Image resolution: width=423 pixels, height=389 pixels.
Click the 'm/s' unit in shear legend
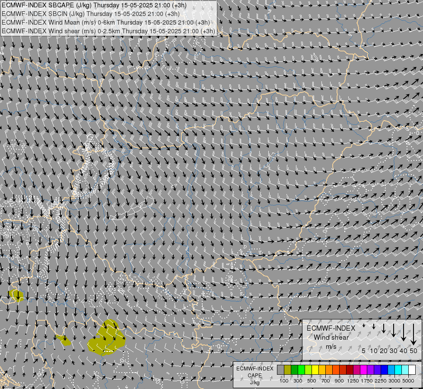point(331,347)
